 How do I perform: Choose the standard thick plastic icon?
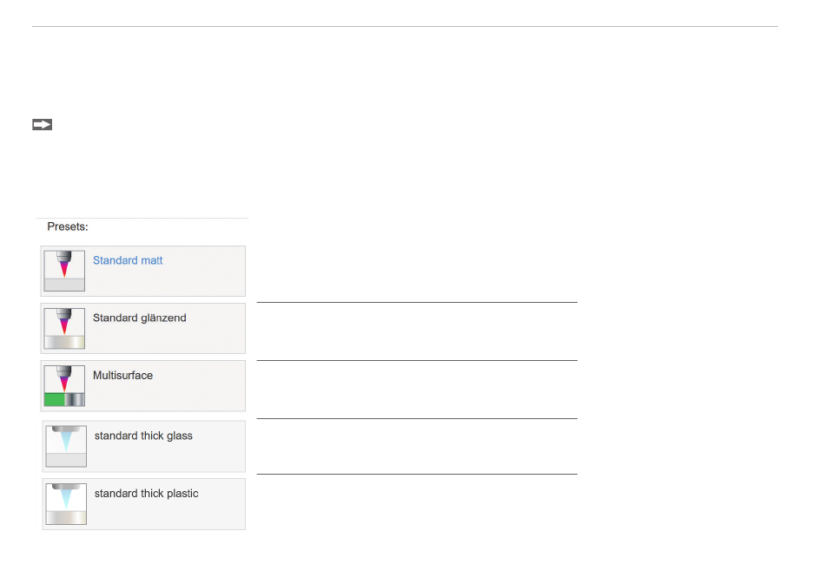[x=66, y=504]
